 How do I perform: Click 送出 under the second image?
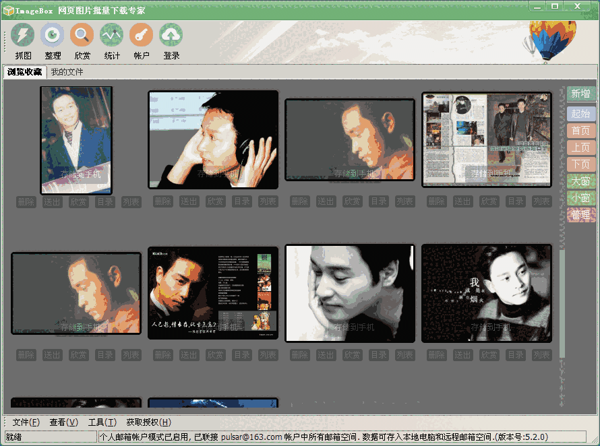[189, 201]
